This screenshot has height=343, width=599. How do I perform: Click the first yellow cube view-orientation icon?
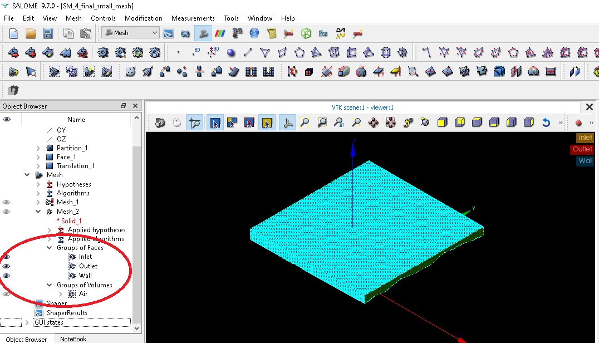pyautogui.click(x=443, y=122)
